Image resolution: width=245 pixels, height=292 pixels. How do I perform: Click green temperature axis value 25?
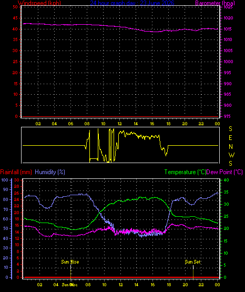tap(226, 216)
